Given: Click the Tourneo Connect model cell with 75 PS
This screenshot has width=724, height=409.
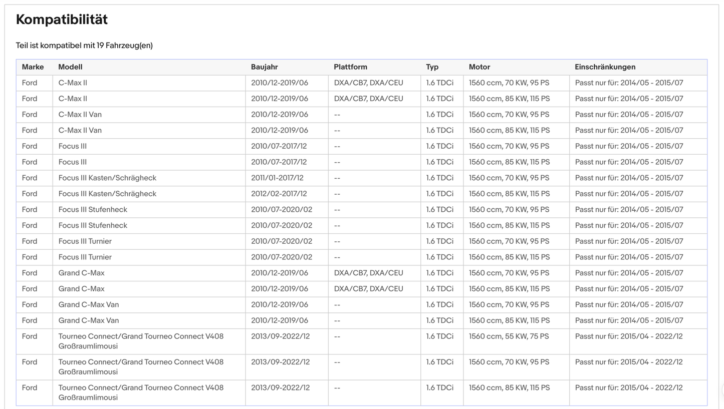Looking at the screenshot, I should [x=141, y=341].
